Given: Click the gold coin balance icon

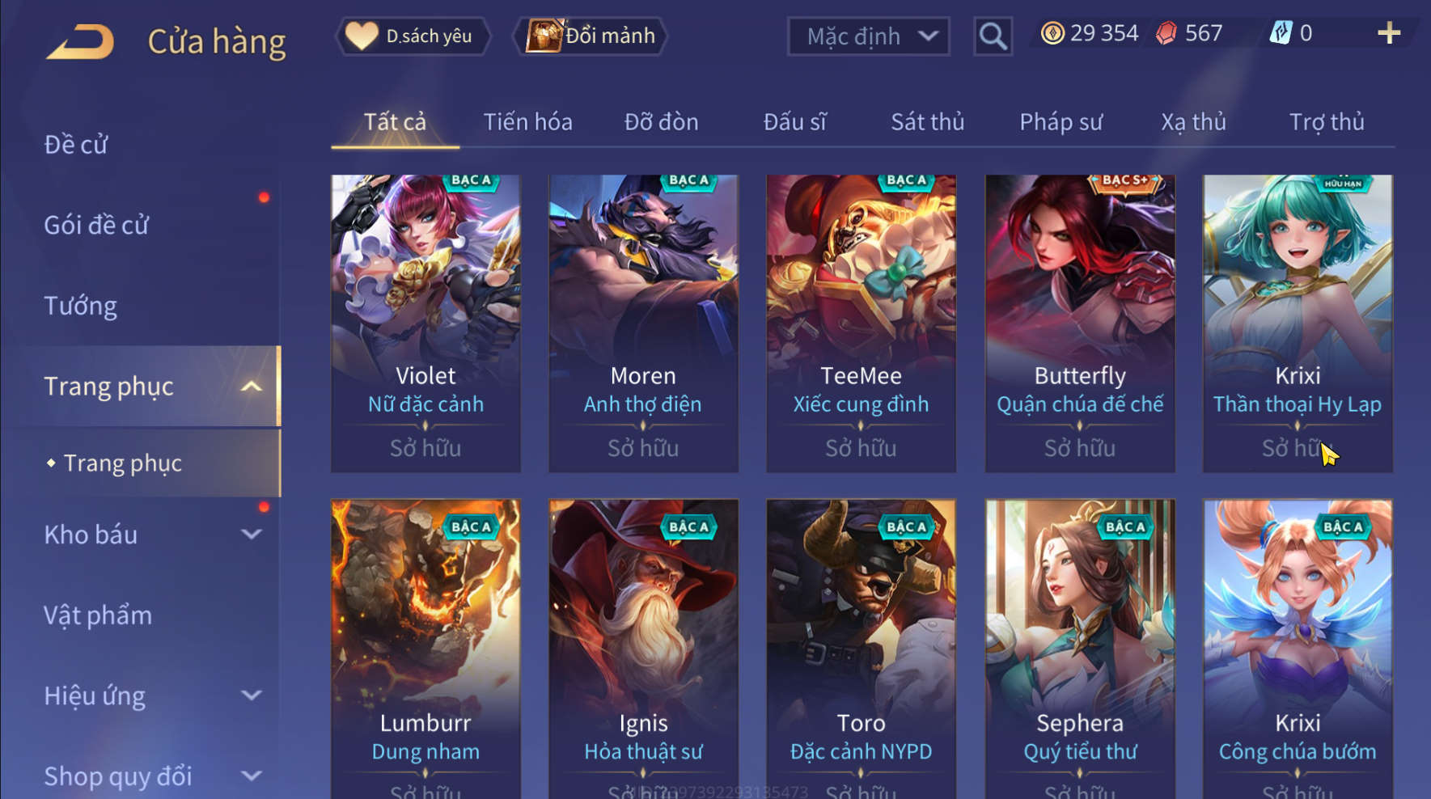Looking at the screenshot, I should (1052, 33).
